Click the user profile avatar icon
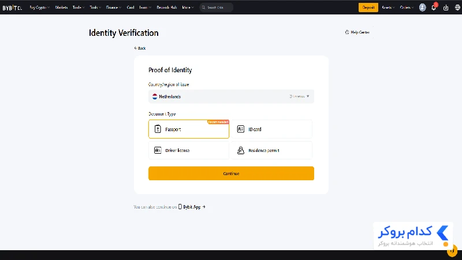The width and height of the screenshot is (462, 260). point(422,8)
